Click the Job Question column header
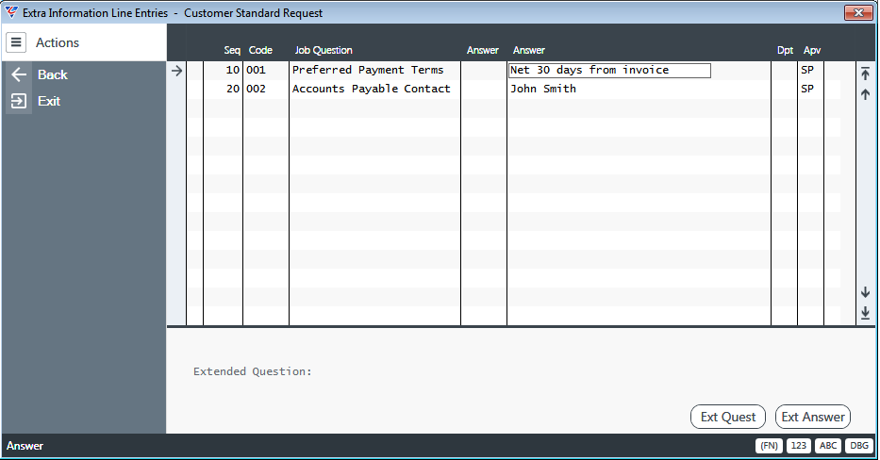This screenshot has width=880, height=460. pos(324,51)
